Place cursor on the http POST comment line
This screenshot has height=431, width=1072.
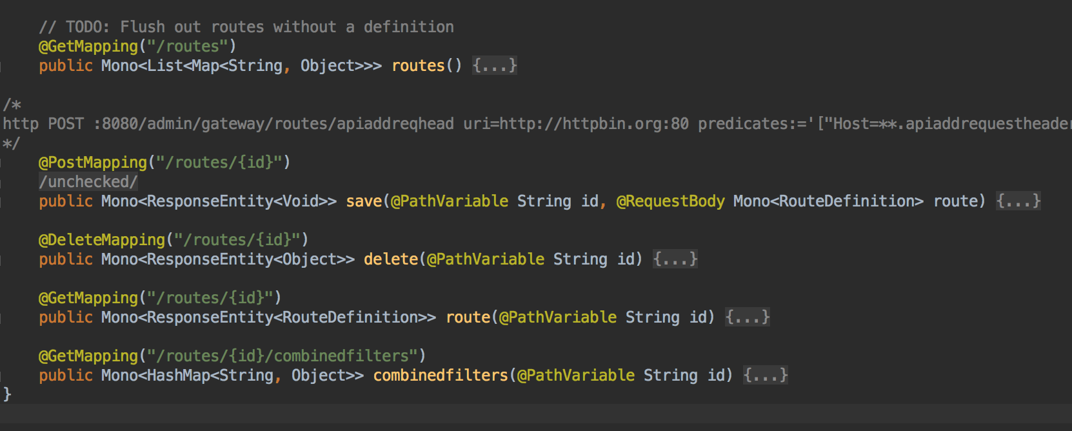pos(536,124)
